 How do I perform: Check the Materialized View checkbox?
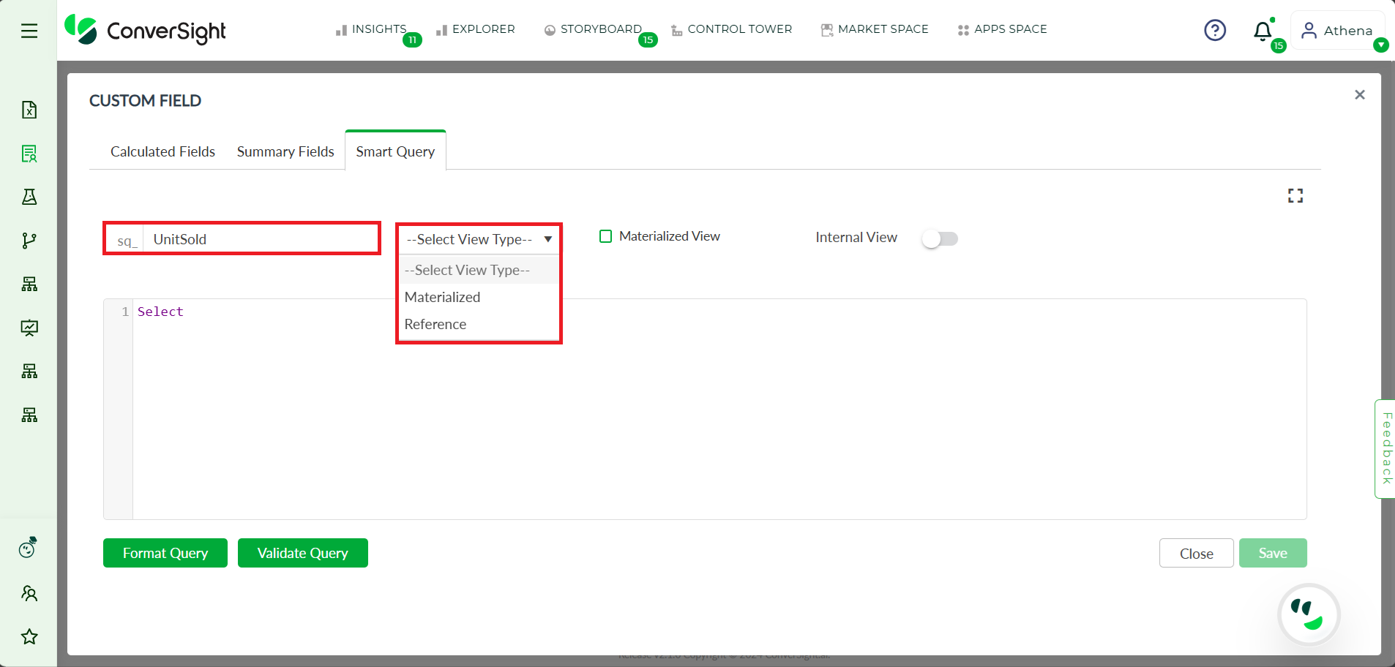tap(606, 236)
